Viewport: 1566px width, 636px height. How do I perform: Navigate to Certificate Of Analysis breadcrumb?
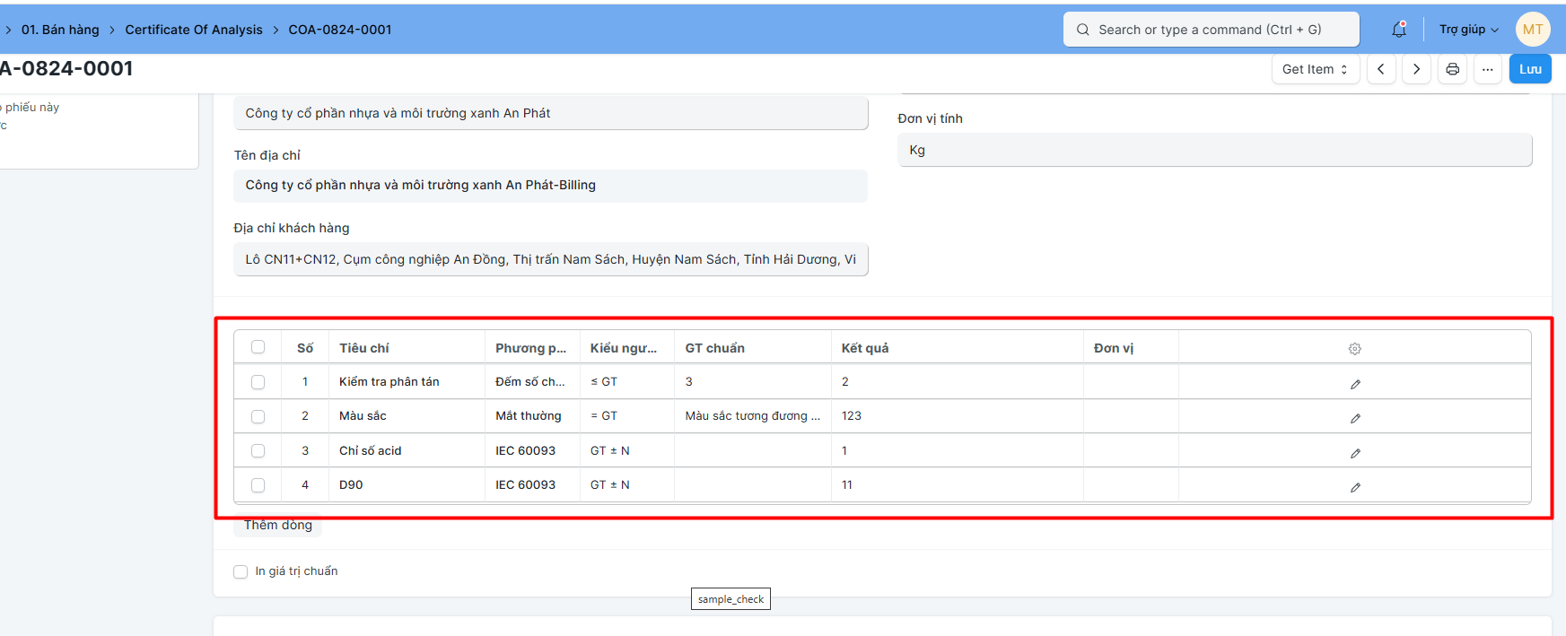tap(194, 30)
